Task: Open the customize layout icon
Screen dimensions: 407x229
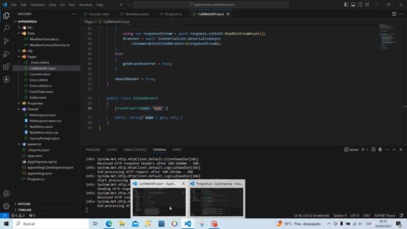Action: click(367, 4)
